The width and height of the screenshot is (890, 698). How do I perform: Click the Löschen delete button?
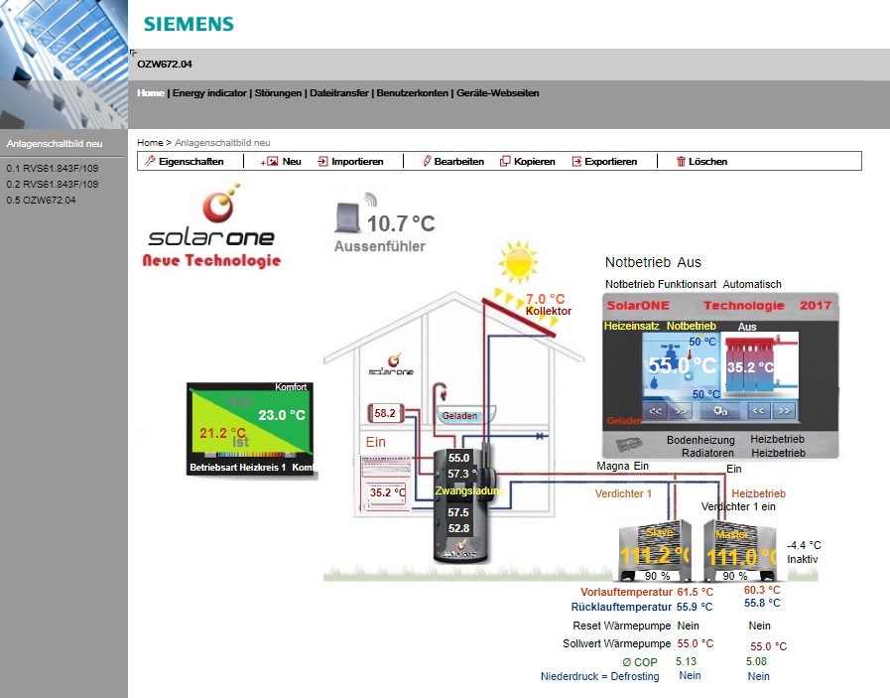(x=701, y=161)
